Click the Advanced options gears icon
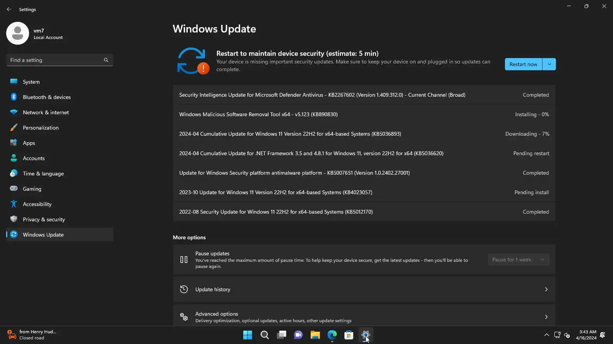Screen dimensions: 613x344 click(x=184, y=317)
